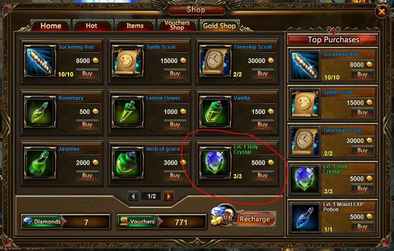Screen dimensions: 394x251
Task: Click the Recharge button
Action: pos(254,219)
